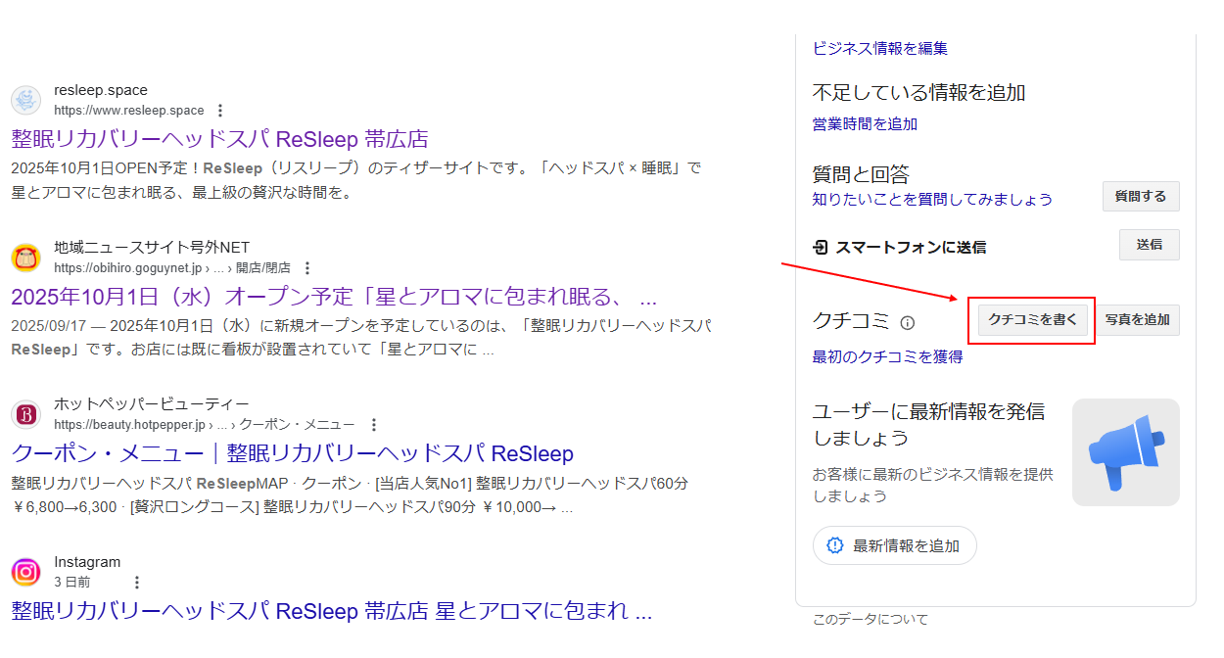Open options menu beside resleep.space URL
Viewport: 1224px width, 658px height.
220,111
